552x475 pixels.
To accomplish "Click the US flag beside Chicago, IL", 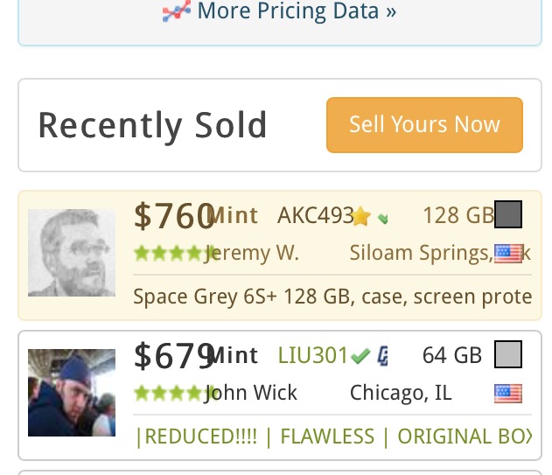I will 508,394.
